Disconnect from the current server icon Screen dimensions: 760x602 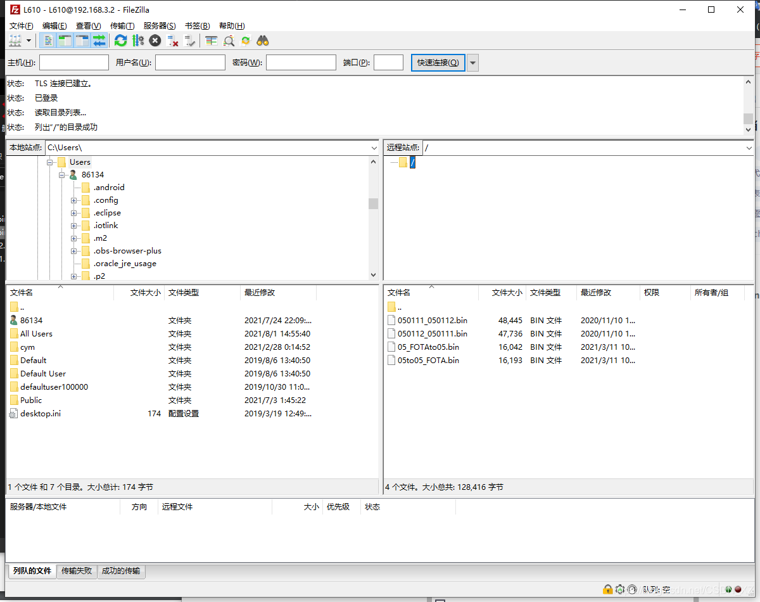click(172, 41)
